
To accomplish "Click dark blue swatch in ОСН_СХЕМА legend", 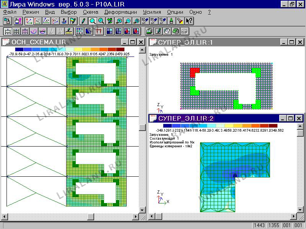I will click(x=19, y=50).
